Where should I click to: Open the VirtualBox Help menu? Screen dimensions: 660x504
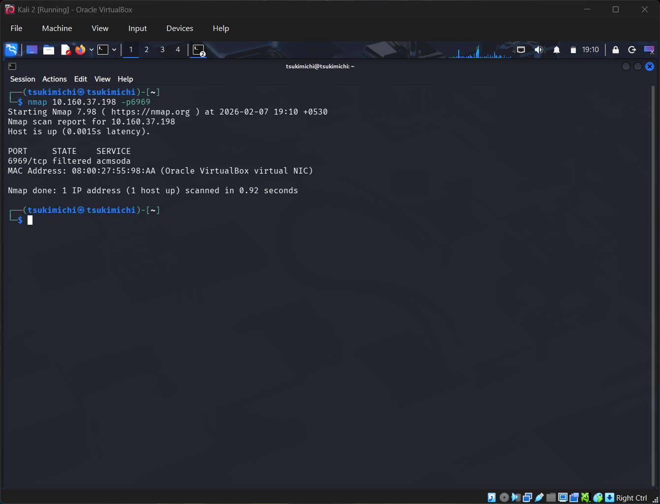[221, 29]
